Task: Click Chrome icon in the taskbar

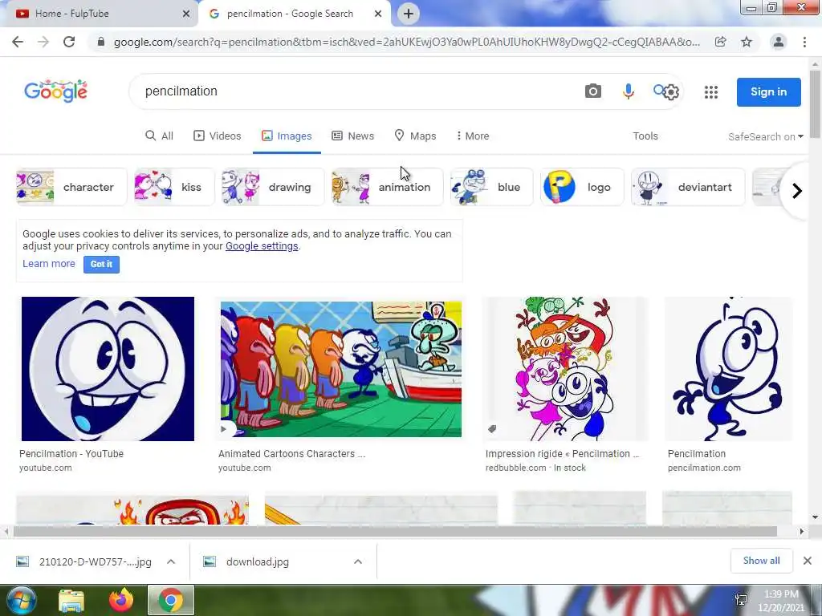Action: [171, 600]
